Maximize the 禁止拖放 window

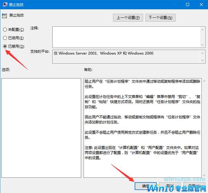coord(188,4)
